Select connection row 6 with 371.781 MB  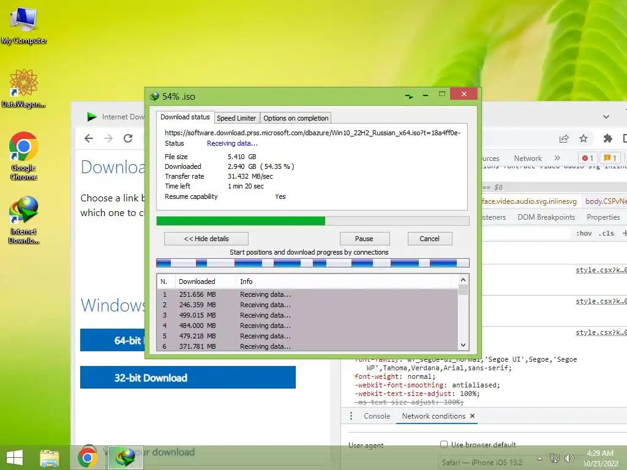[x=307, y=346]
